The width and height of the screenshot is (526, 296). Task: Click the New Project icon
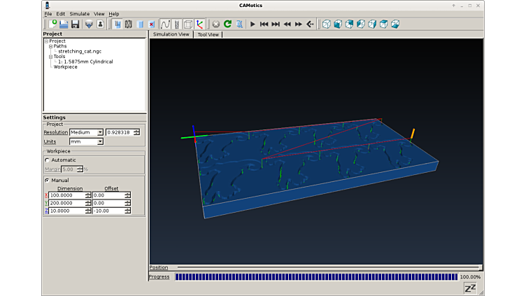click(52, 24)
